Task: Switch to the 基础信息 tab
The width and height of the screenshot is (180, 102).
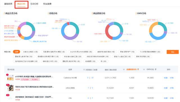Action: click(x=8, y=4)
